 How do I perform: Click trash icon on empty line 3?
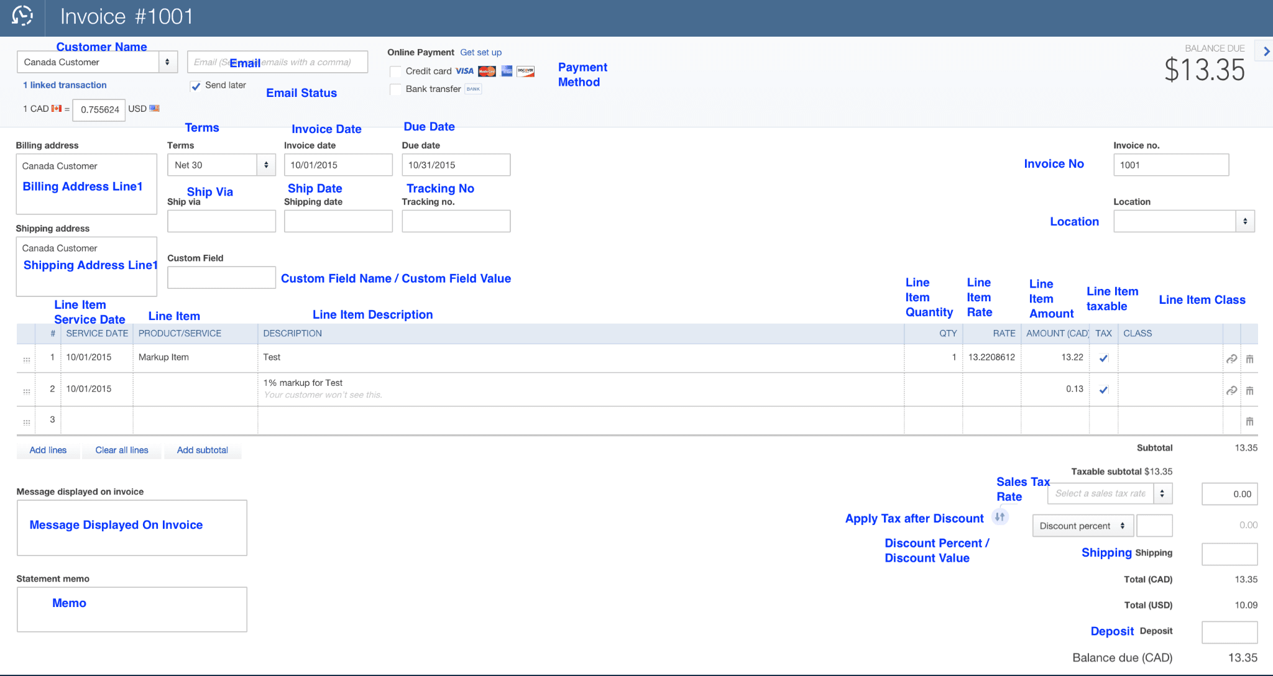pyautogui.click(x=1249, y=422)
